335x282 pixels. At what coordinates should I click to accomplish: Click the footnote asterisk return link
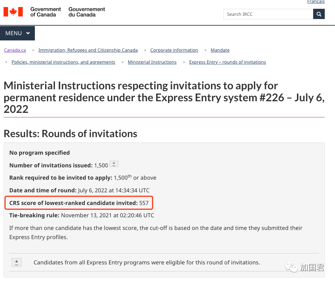tap(17, 262)
